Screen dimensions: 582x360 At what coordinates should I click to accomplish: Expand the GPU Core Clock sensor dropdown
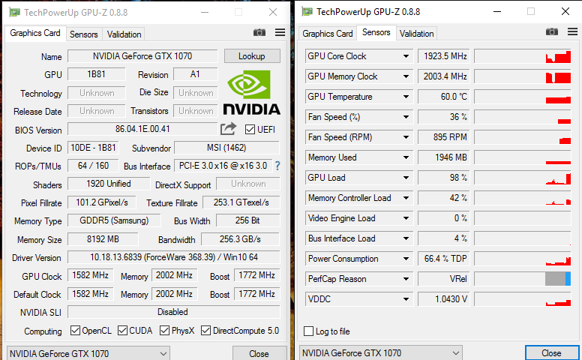[406, 56]
